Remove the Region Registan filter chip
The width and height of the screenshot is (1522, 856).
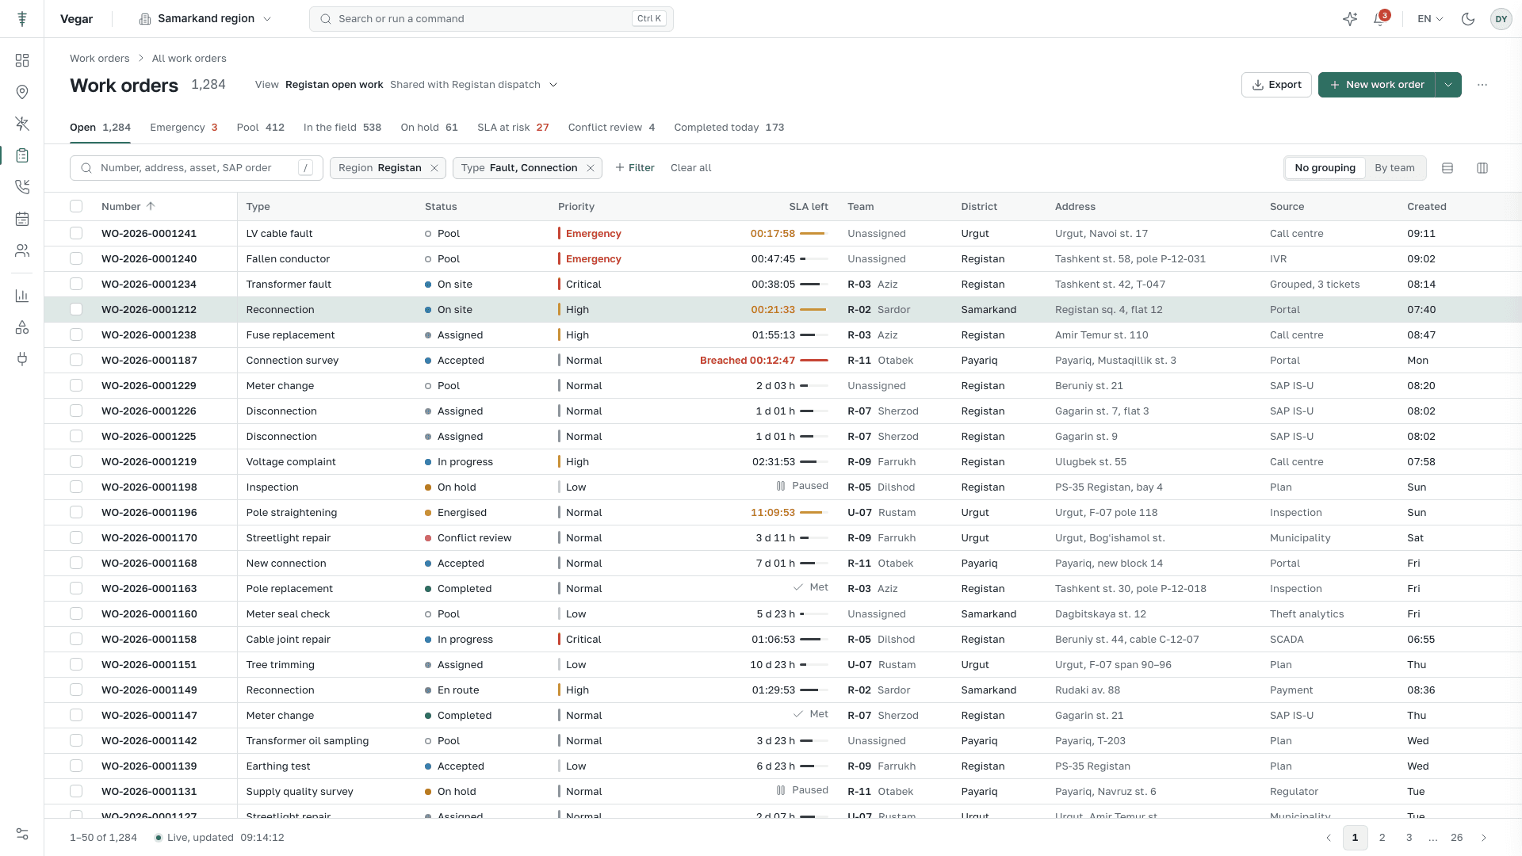tap(434, 168)
